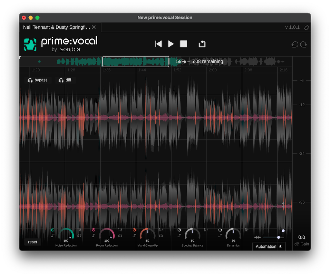Image resolution: width=330 pixels, height=276 pixels.
Task: Minimize window with the yellow button
Action: 31,18
